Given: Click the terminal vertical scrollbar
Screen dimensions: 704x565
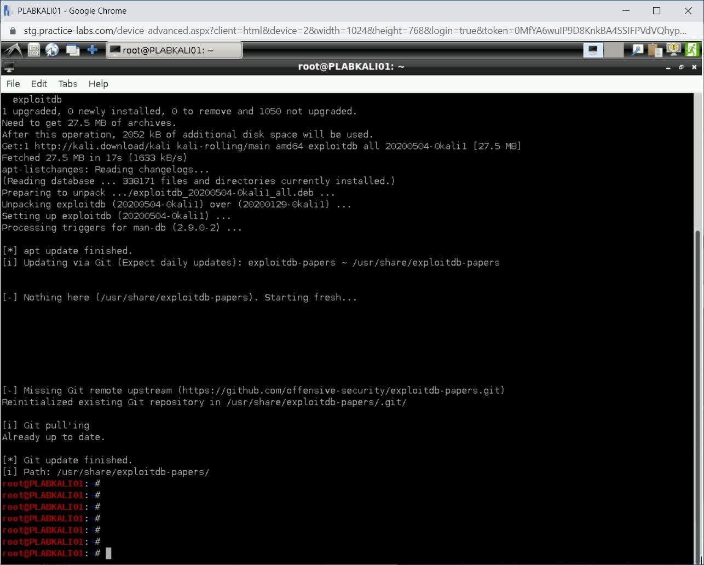Looking at the screenshot, I should (699, 383).
